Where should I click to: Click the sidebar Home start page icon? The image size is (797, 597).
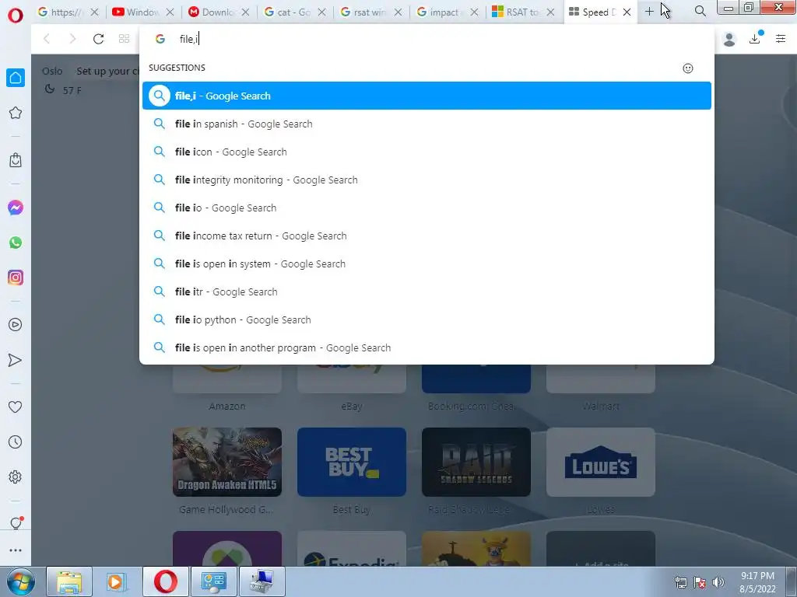(16, 78)
